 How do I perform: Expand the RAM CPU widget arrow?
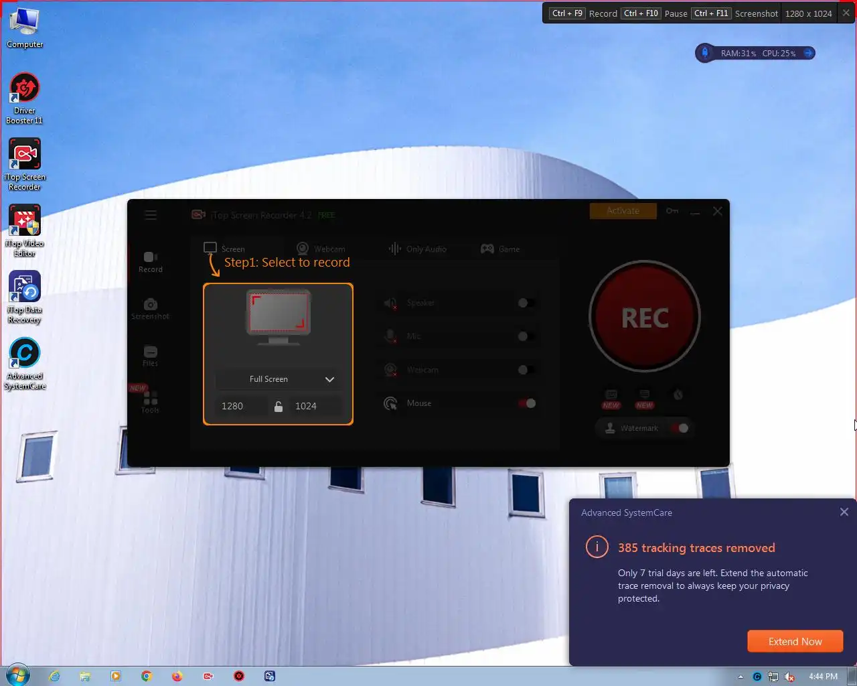point(808,53)
